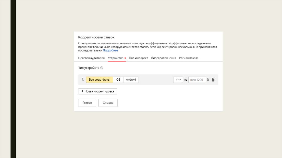282x158 pixels.
Task: Add a row with Новая корректировка
Action: pyautogui.click(x=98, y=91)
